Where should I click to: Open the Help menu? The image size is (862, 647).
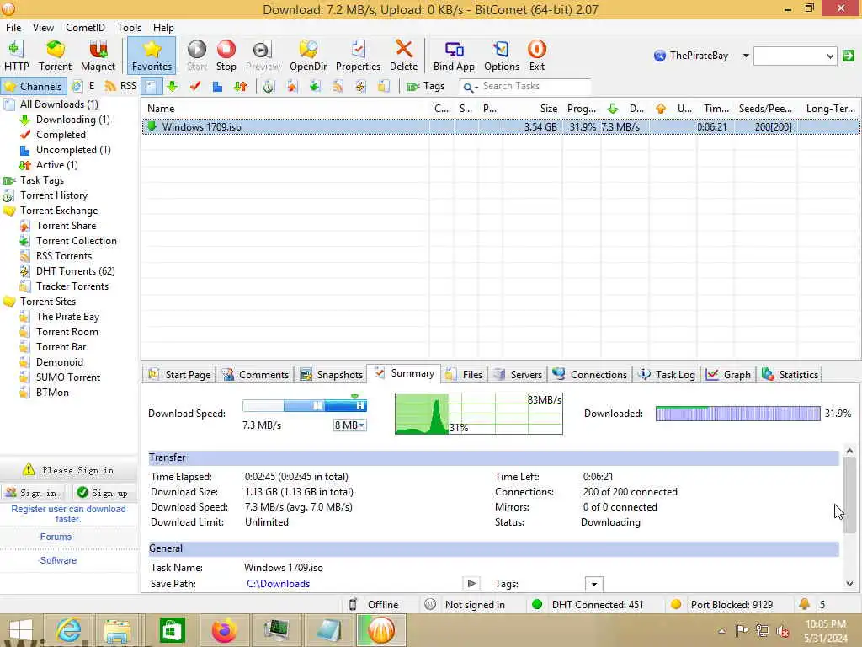tap(163, 28)
